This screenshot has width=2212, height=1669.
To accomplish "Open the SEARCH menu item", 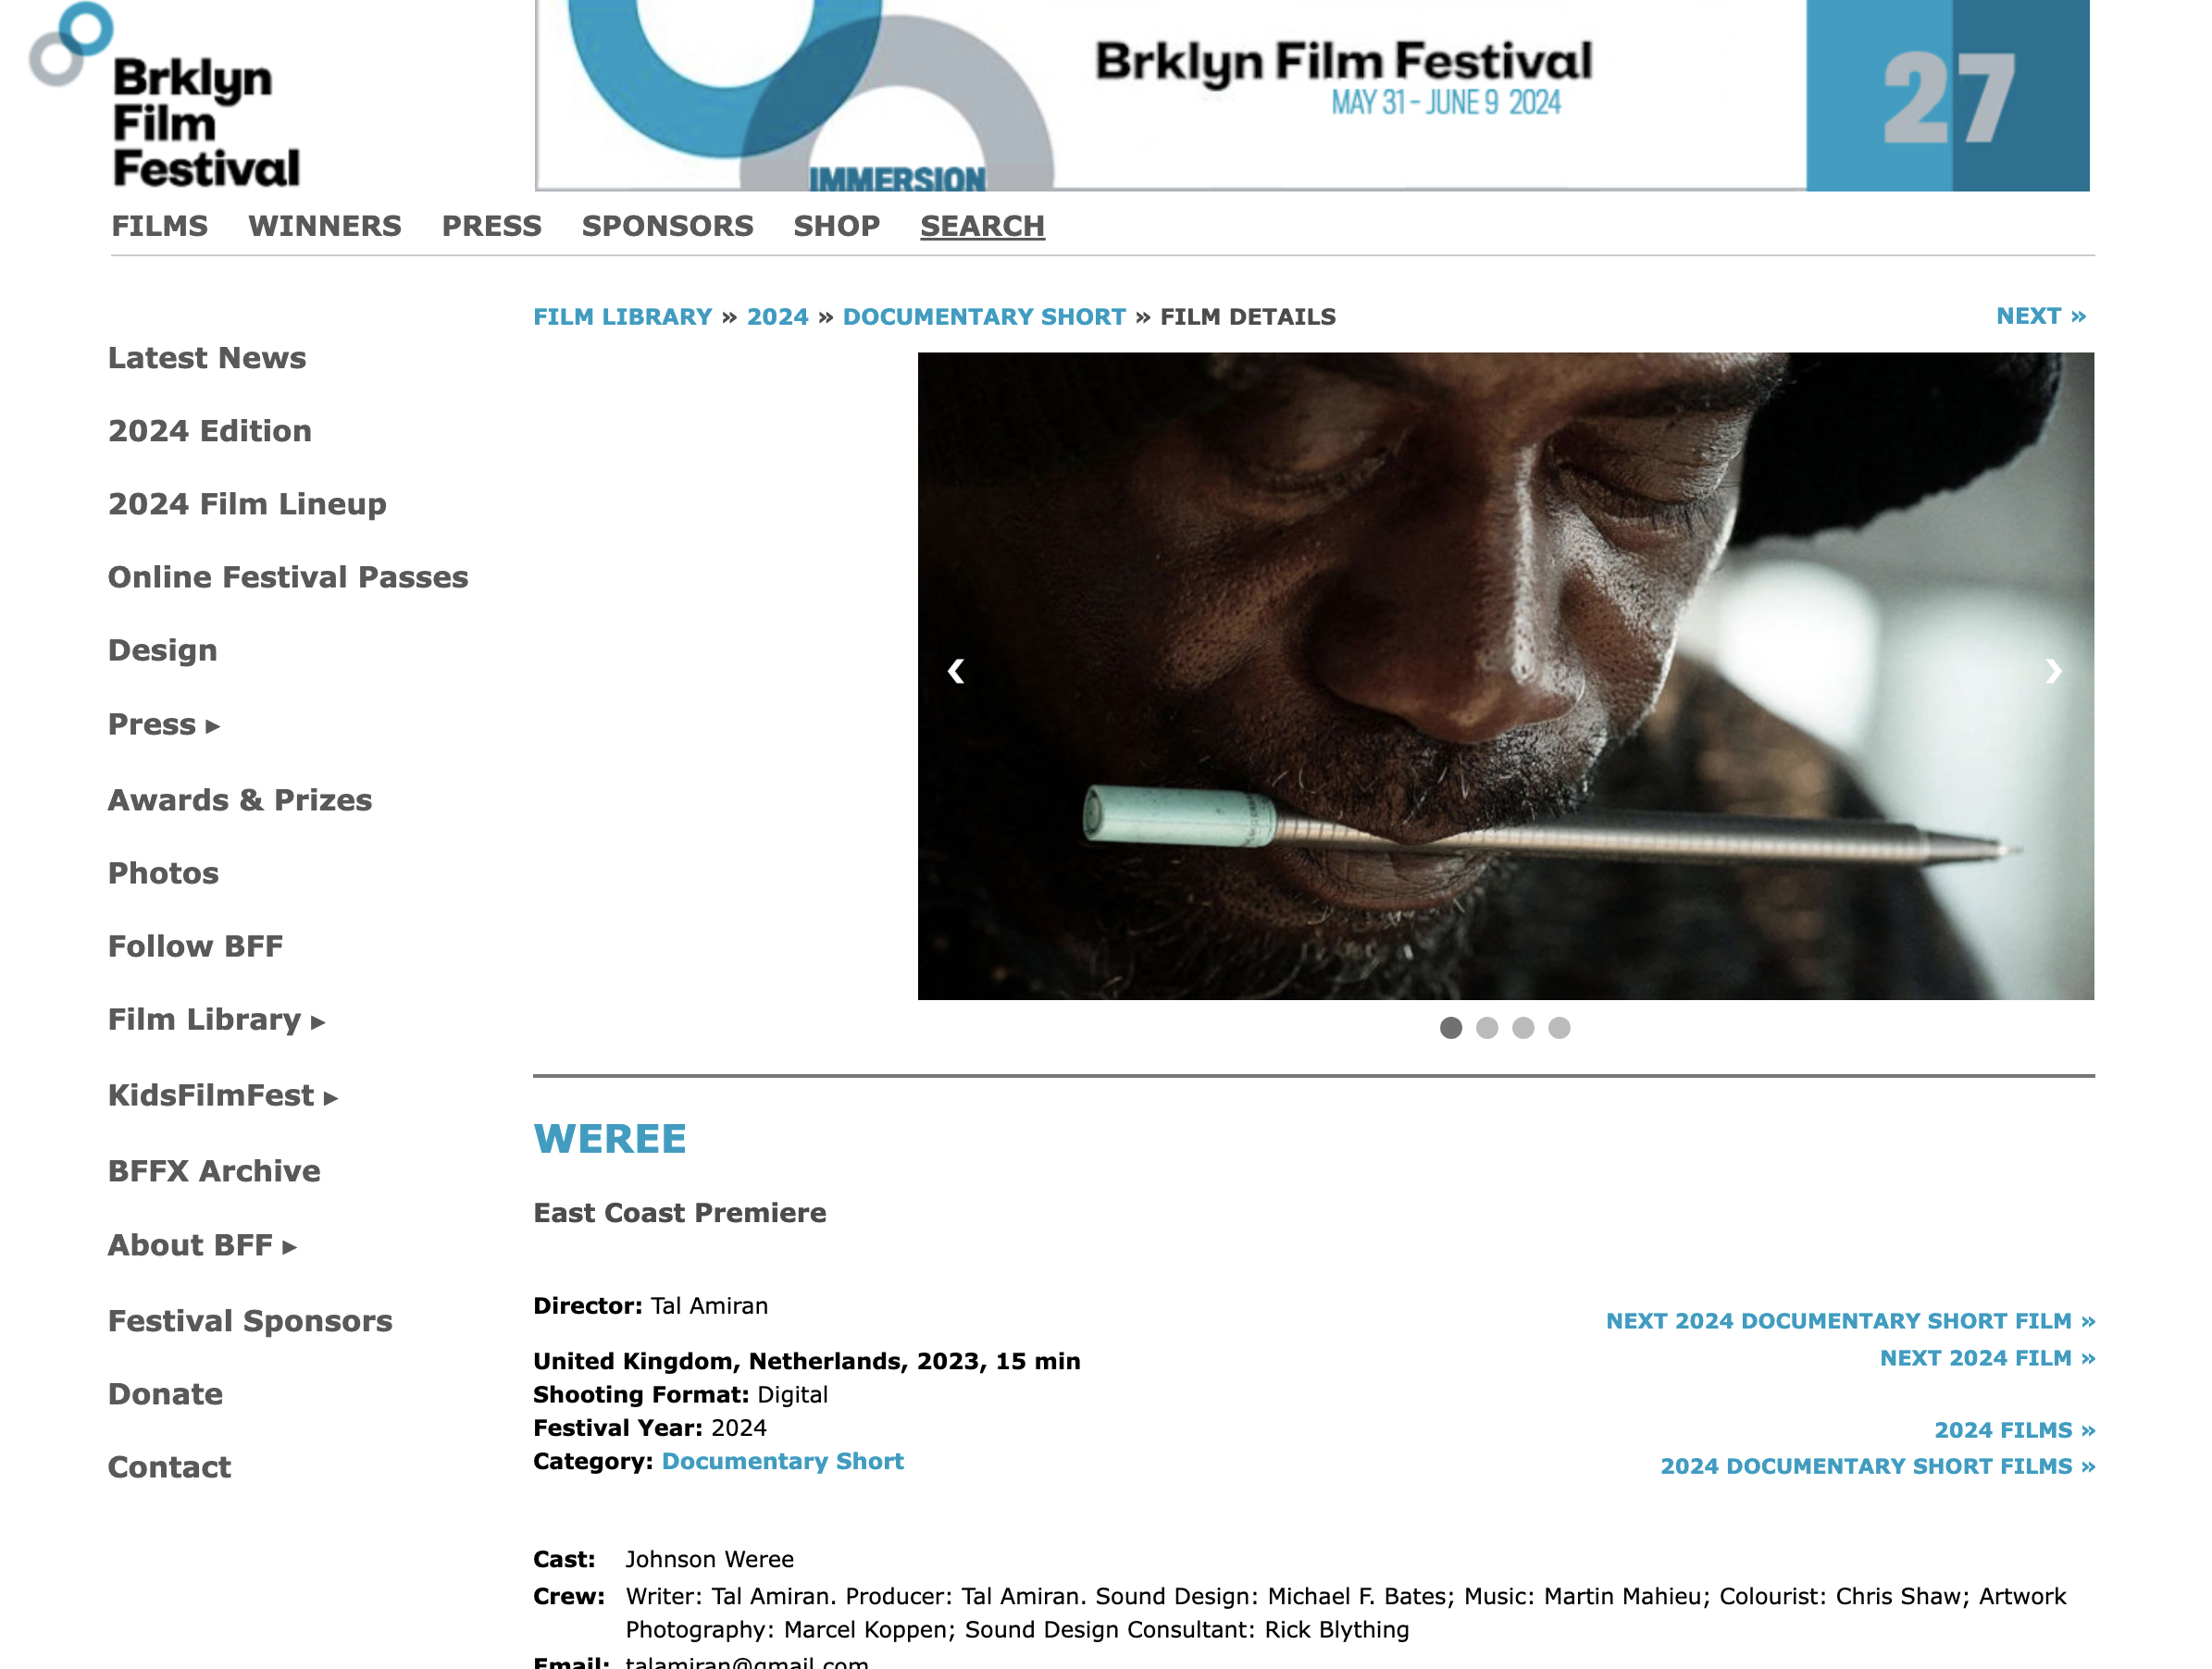I will [982, 226].
